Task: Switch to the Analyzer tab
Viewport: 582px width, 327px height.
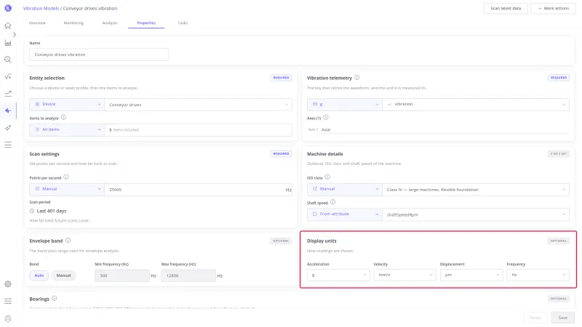Action: click(110, 23)
